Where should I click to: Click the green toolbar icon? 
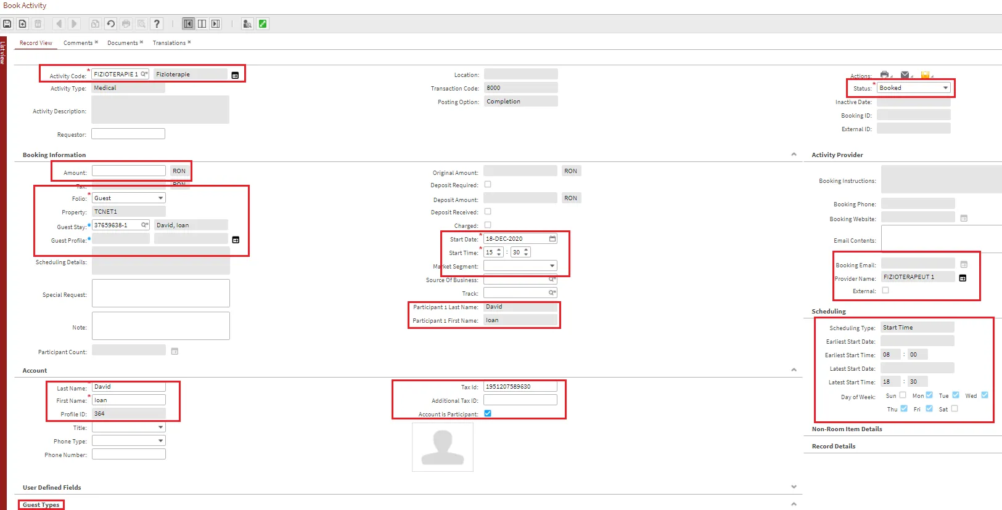pos(263,24)
